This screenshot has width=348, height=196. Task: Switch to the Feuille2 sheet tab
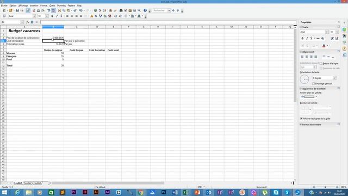click(x=28, y=183)
